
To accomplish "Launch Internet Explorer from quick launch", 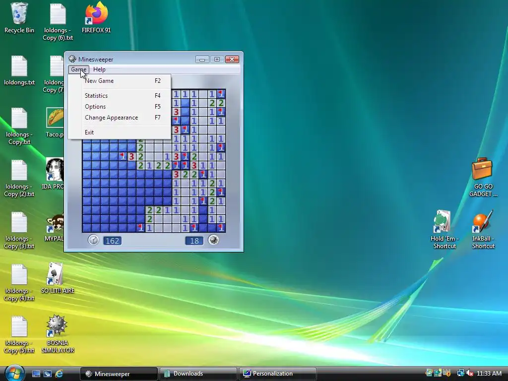I will 59,374.
